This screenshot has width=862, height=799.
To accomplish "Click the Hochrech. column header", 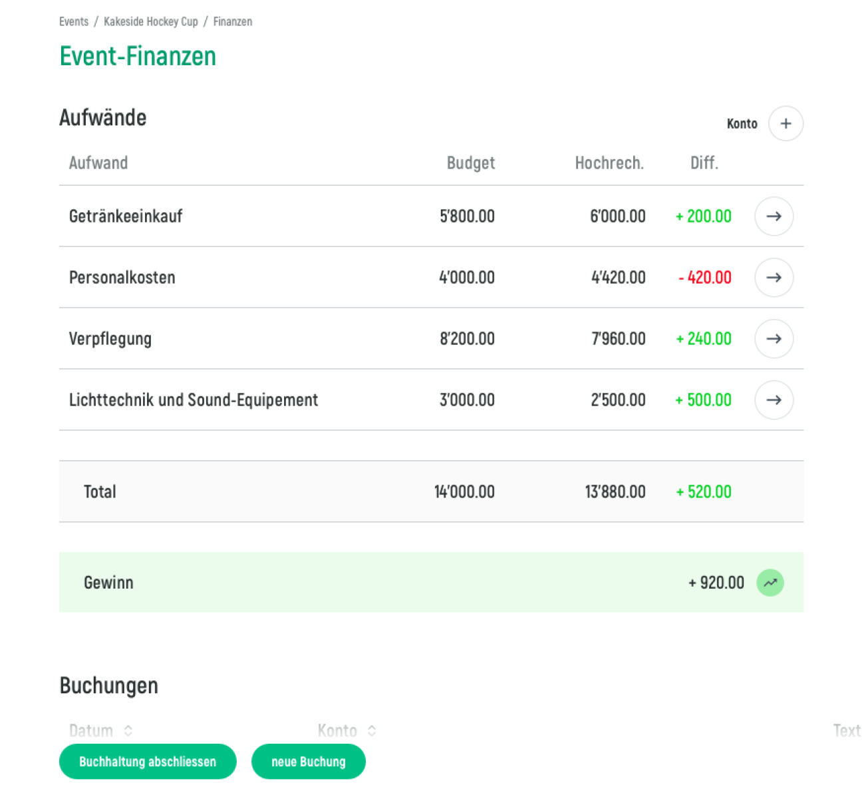I will pos(609,163).
